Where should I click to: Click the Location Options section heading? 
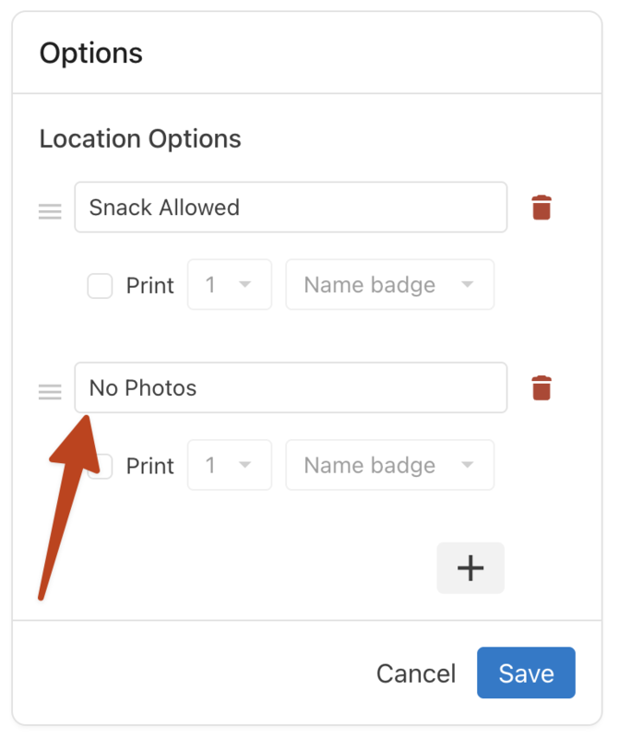[x=139, y=138]
